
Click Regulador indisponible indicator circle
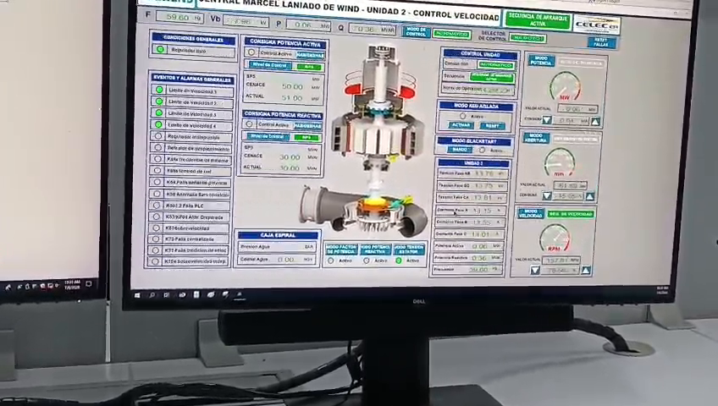158,136
